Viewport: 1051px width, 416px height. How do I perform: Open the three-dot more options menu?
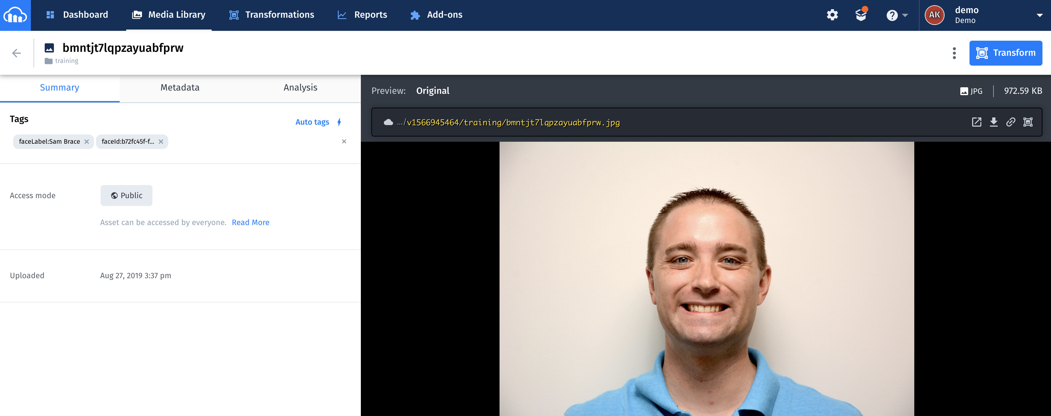[954, 52]
